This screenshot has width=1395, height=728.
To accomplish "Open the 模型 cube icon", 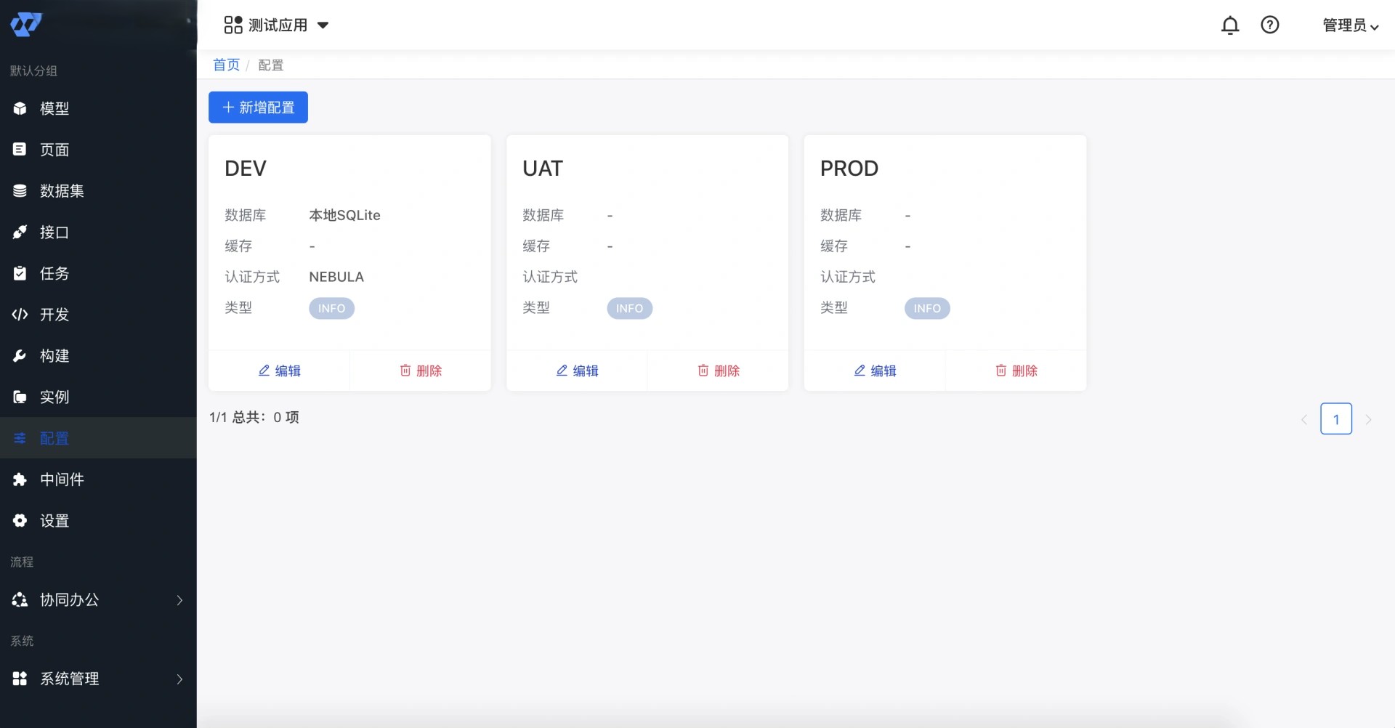I will pyautogui.click(x=20, y=108).
